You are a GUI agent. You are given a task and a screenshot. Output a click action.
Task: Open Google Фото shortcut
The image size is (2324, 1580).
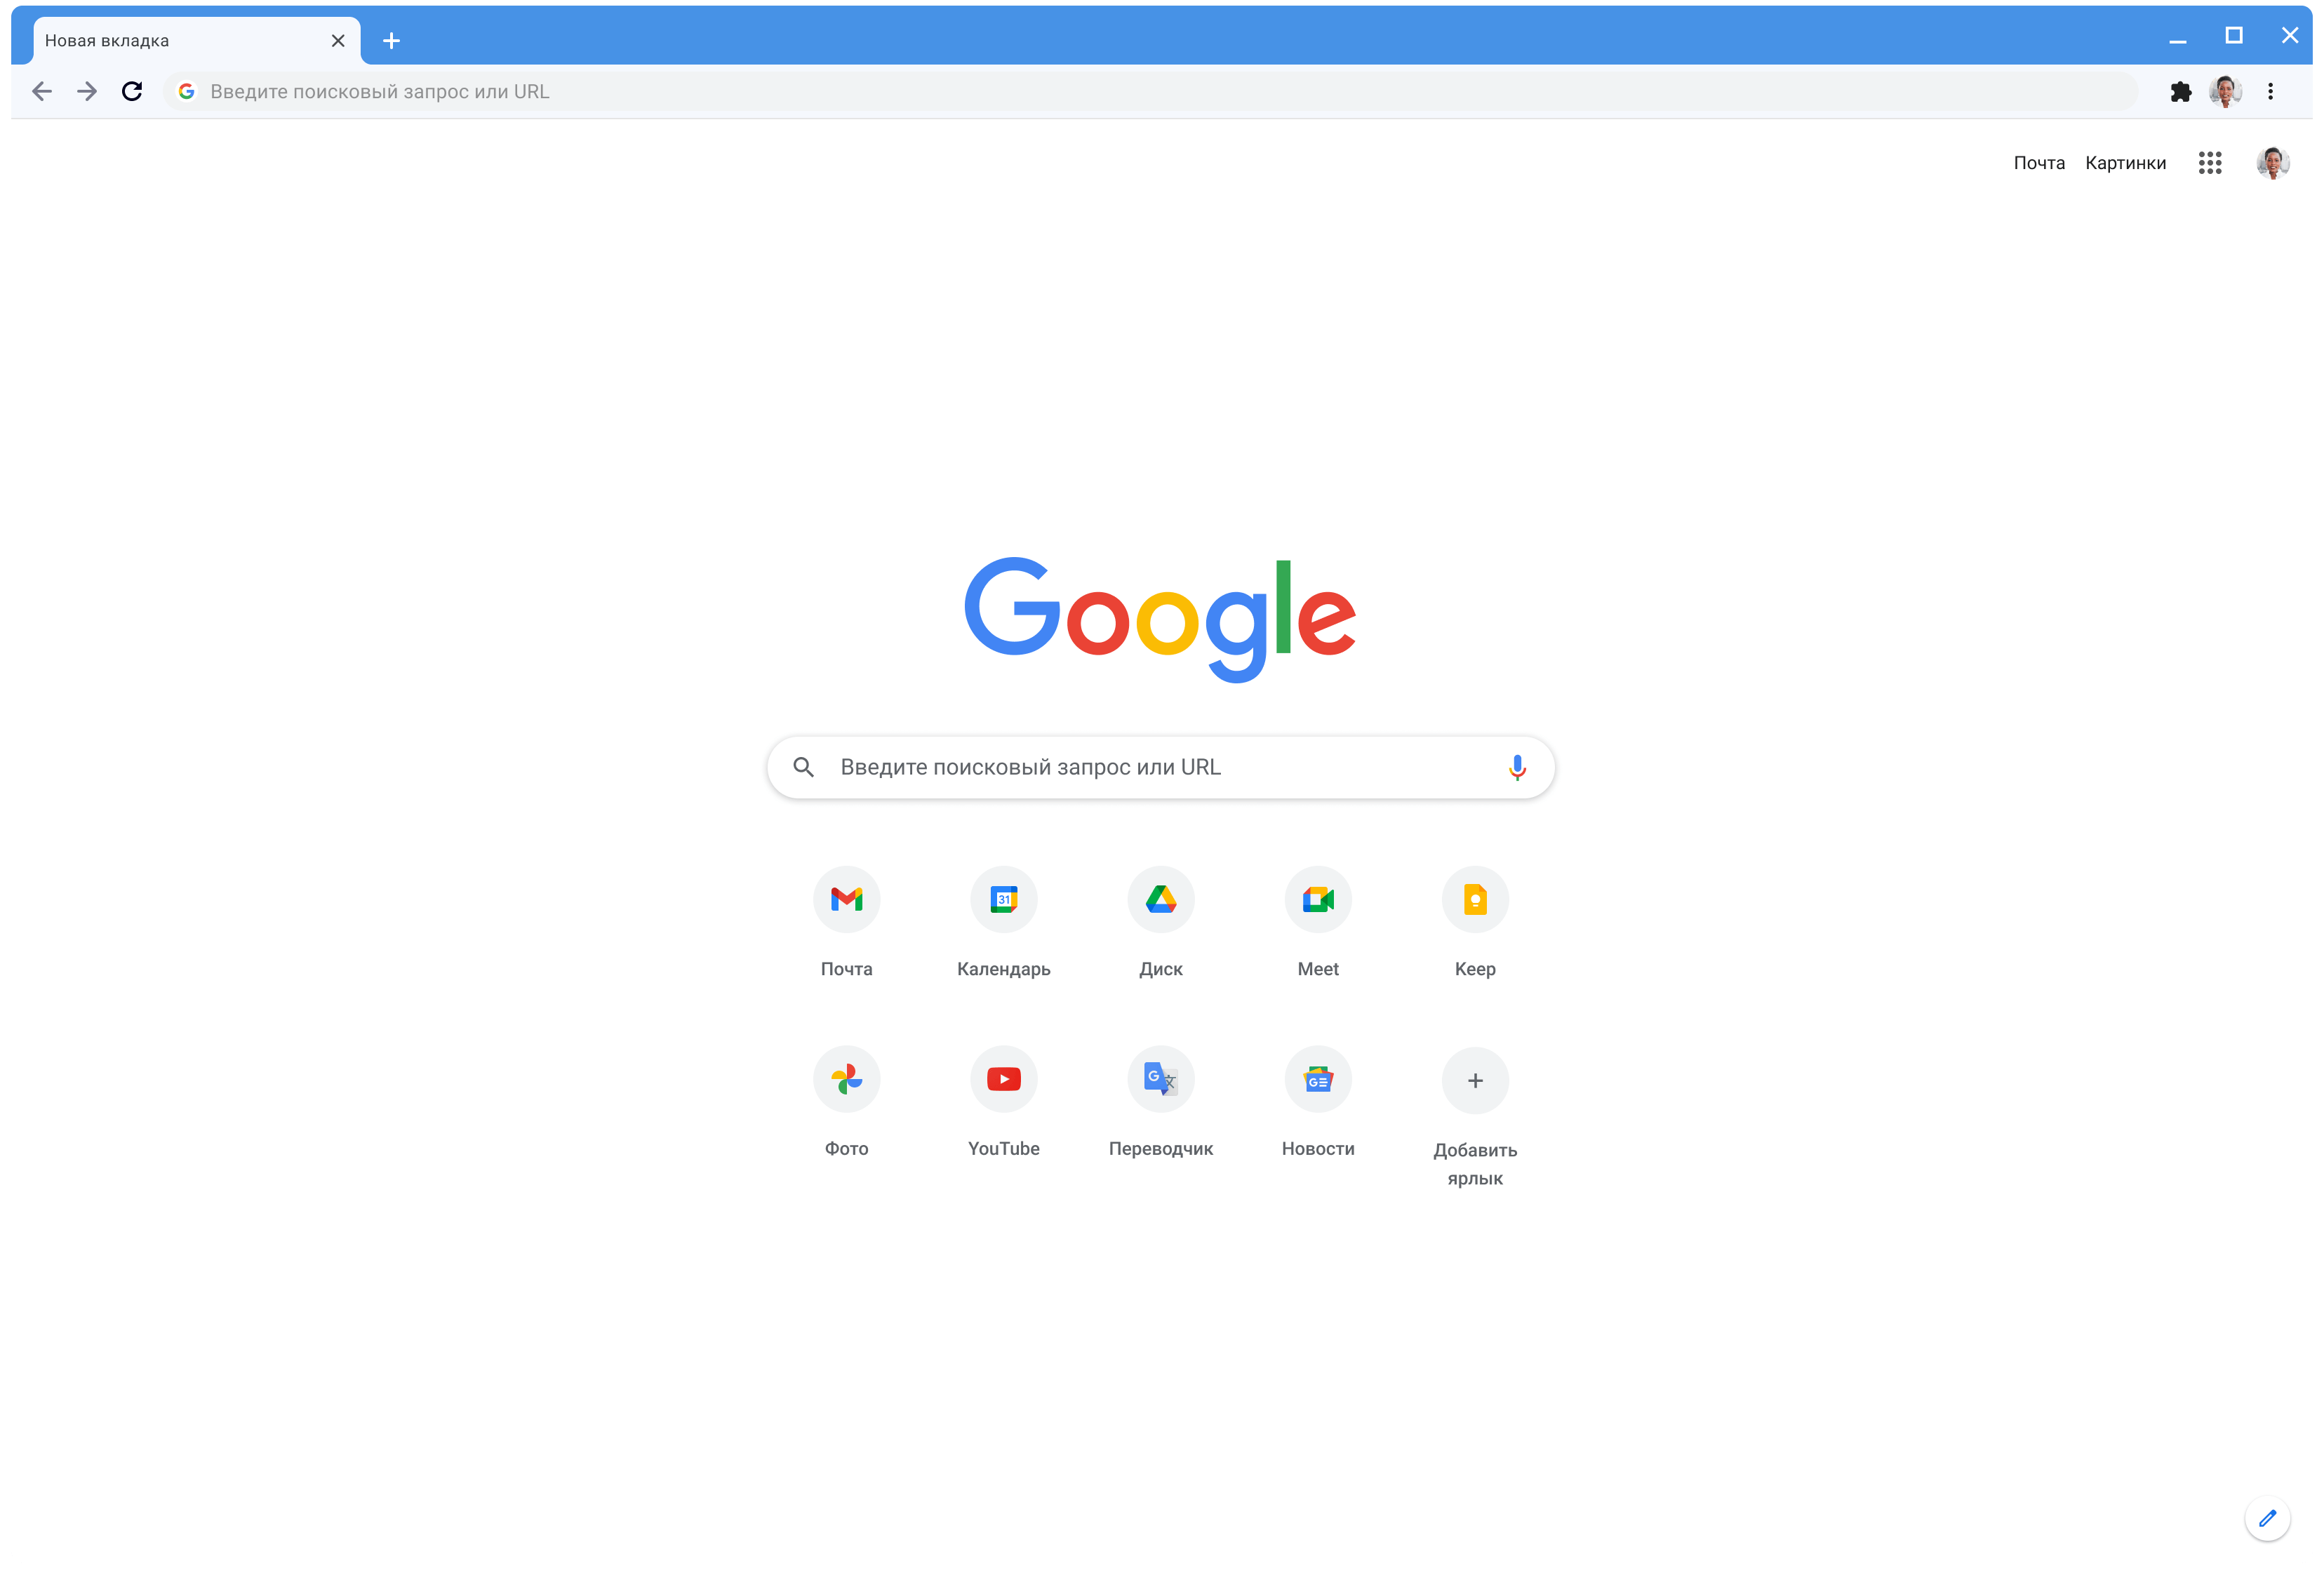coord(846,1078)
